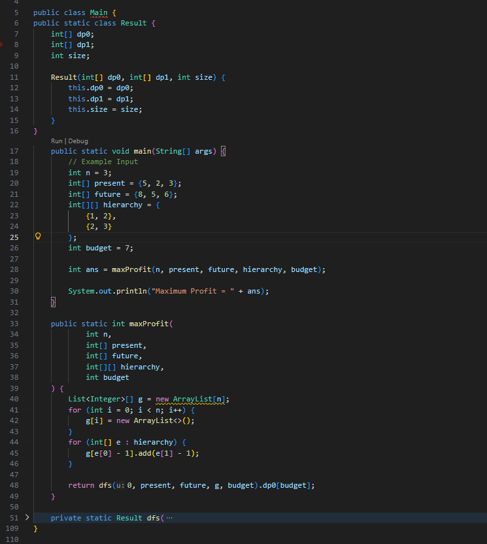
Task: Click the 'budget = 7' assignment text
Action: [x=107, y=248]
